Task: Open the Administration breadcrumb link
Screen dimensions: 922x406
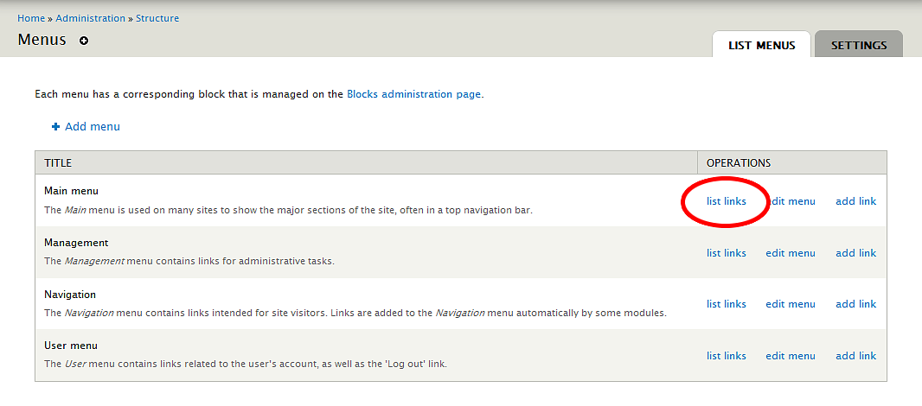Action: (x=91, y=18)
